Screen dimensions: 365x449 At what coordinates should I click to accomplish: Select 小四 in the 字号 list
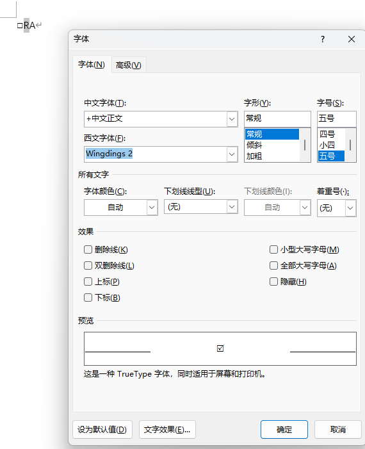point(331,145)
